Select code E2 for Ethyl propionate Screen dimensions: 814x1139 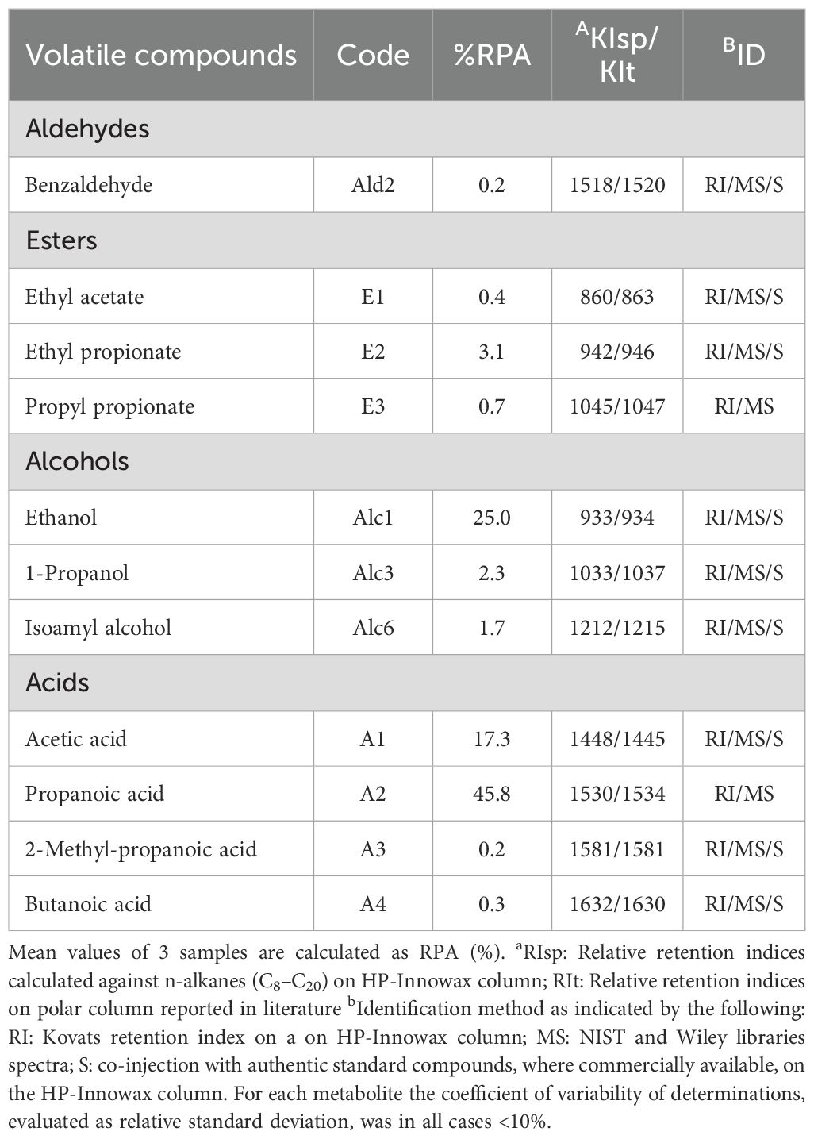pos(372,352)
